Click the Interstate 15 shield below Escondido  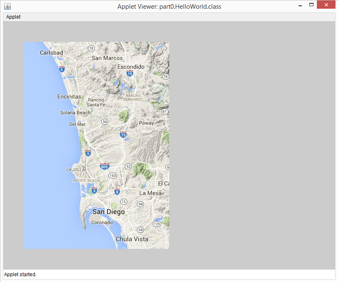click(x=130, y=73)
